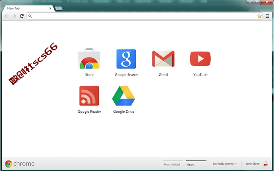Minimize the Chrome window

(250, 2)
